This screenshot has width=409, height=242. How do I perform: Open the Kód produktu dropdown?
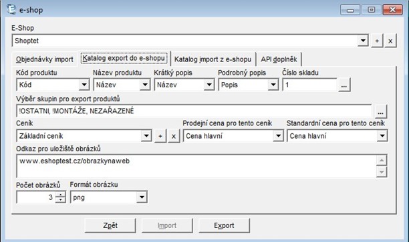84,85
